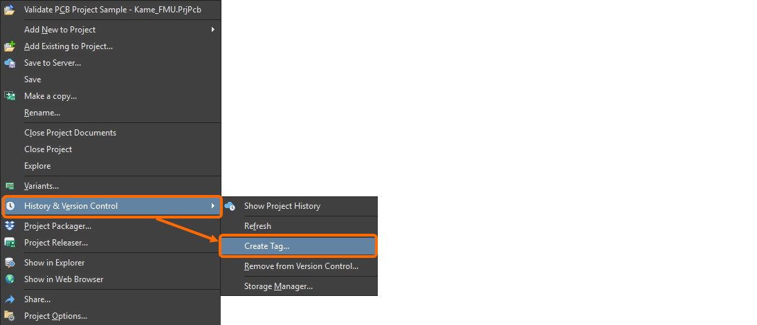This screenshot has width=757, height=325.
Task: Open Add New to Project menu entry
Action: coord(111,30)
